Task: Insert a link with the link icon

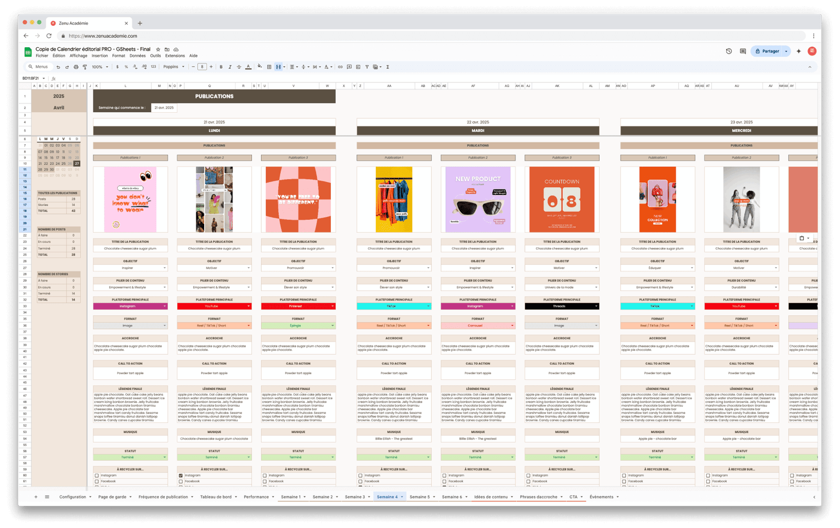Action: (x=340, y=67)
